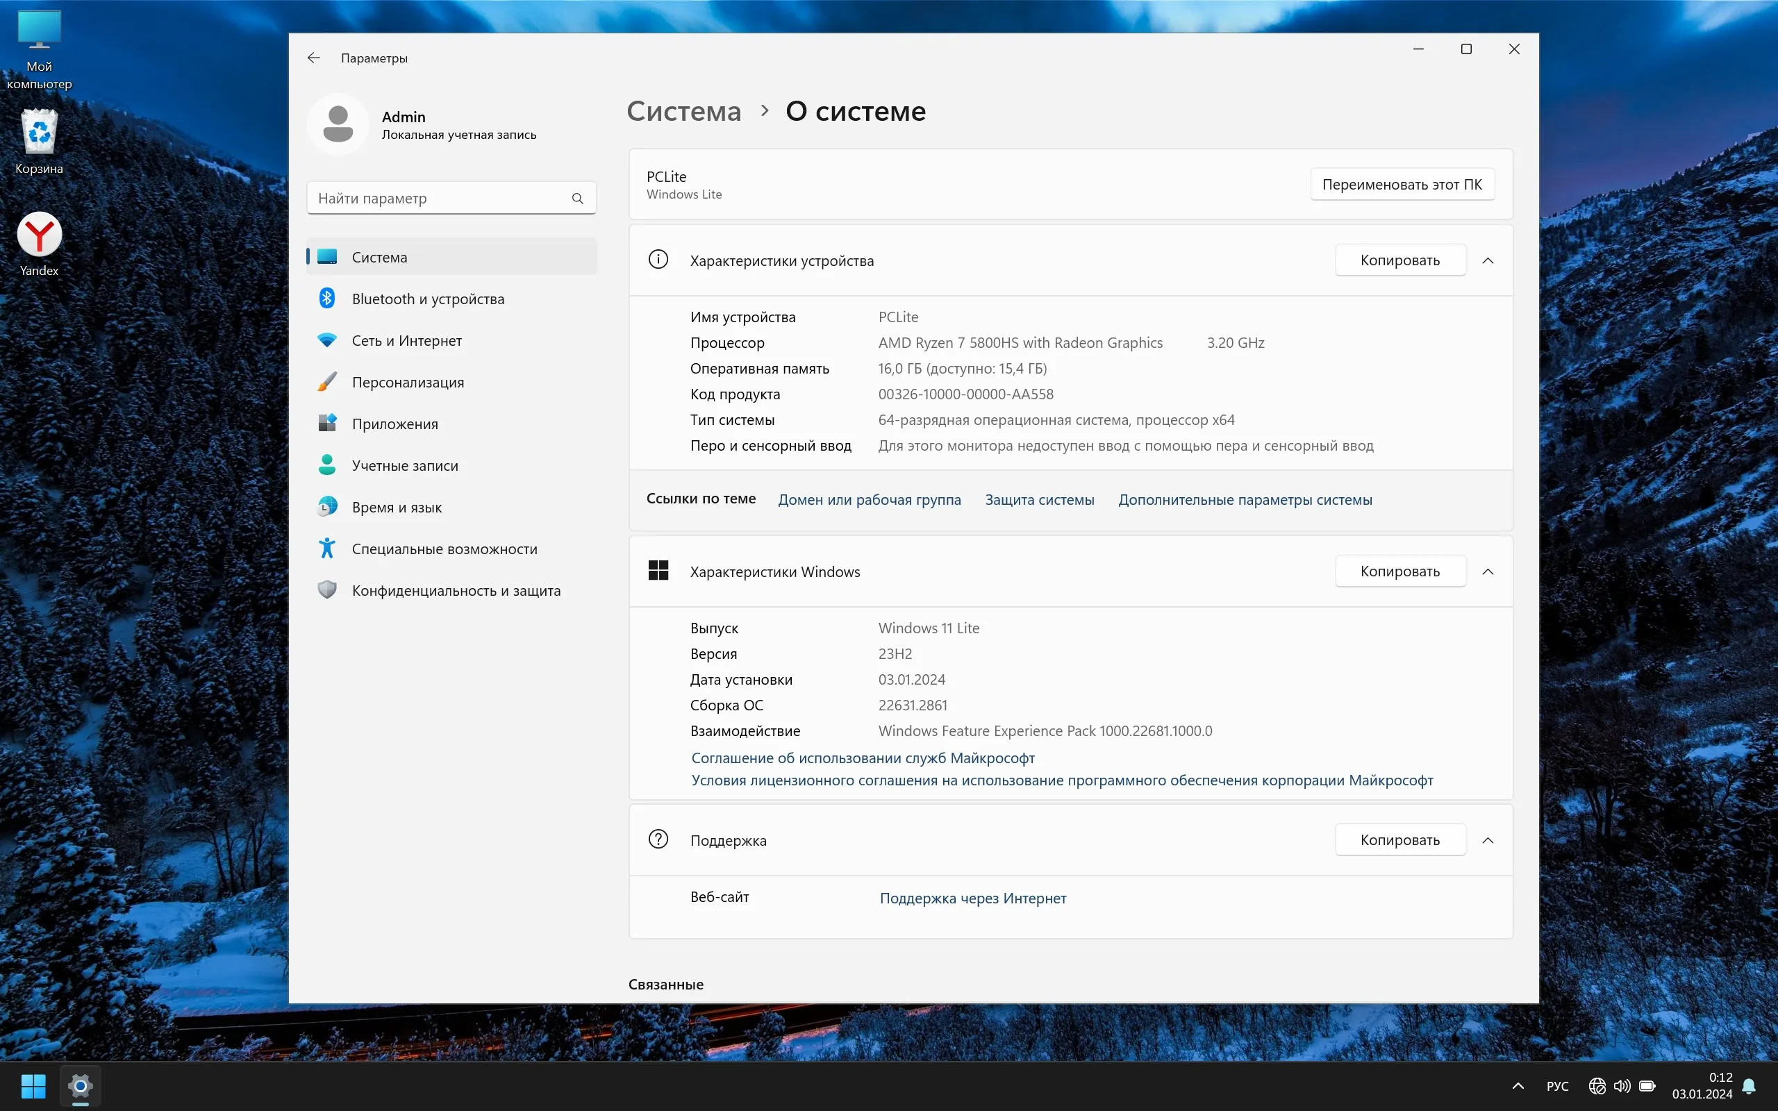Open Специальные возможности section

[x=444, y=549]
